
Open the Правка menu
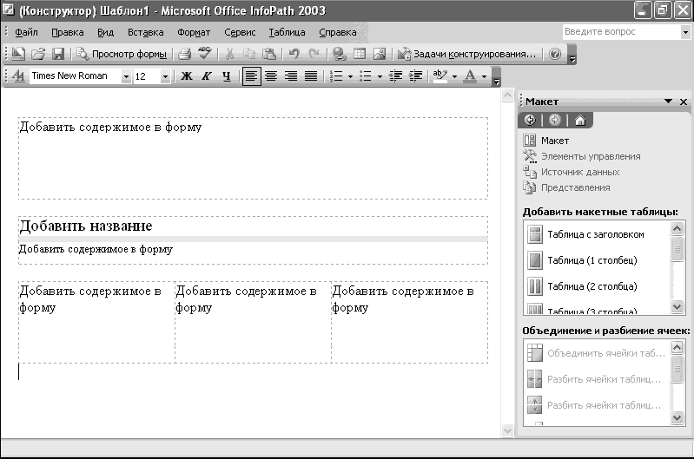coord(67,32)
